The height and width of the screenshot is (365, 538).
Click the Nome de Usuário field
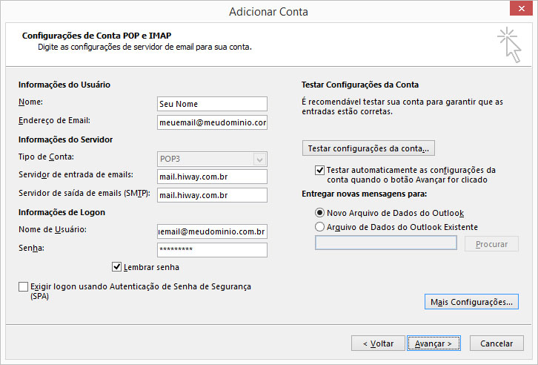tap(212, 231)
